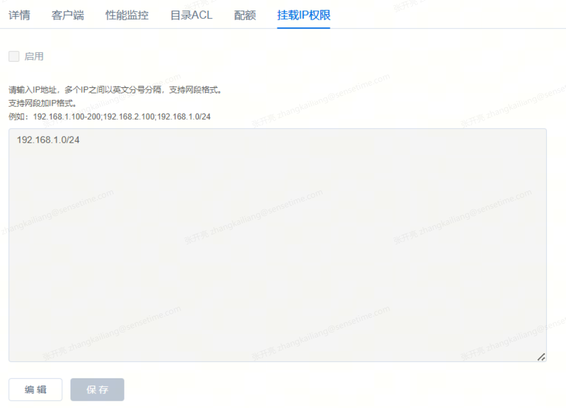Screen dimensions: 566x408
Task: Open the 详情 tab
Action: pos(20,15)
